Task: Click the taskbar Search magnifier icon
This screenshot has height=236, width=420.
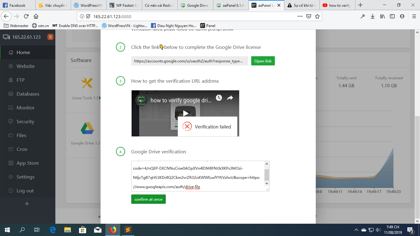Action: 22,230
